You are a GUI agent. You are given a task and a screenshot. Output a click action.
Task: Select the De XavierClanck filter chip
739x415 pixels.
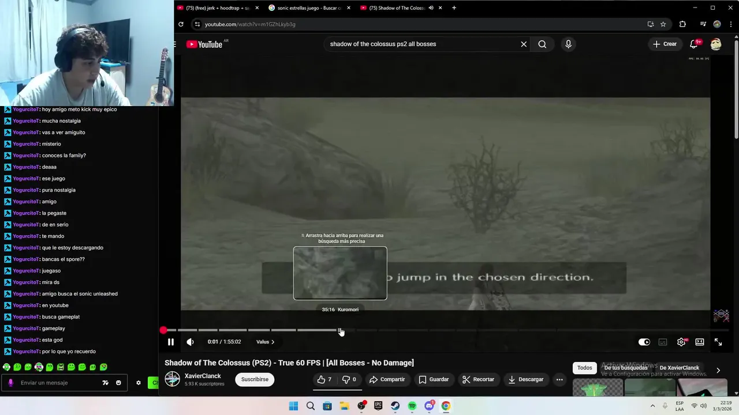pos(679,368)
